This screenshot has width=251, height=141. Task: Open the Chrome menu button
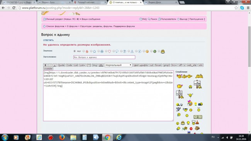coord(248,8)
